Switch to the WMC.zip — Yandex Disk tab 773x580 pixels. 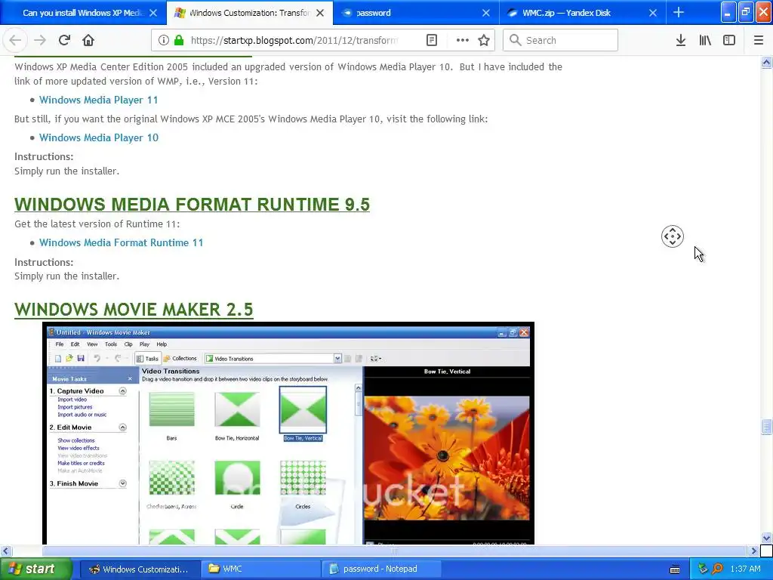[x=583, y=13]
